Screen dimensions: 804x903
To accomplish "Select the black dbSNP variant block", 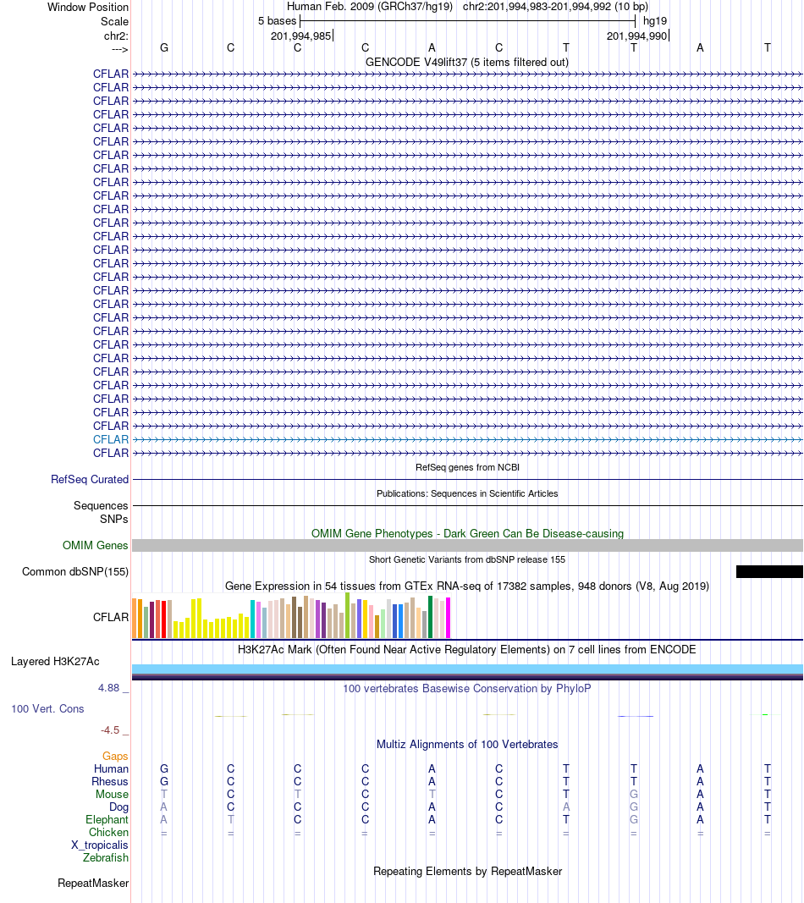I will [769, 572].
